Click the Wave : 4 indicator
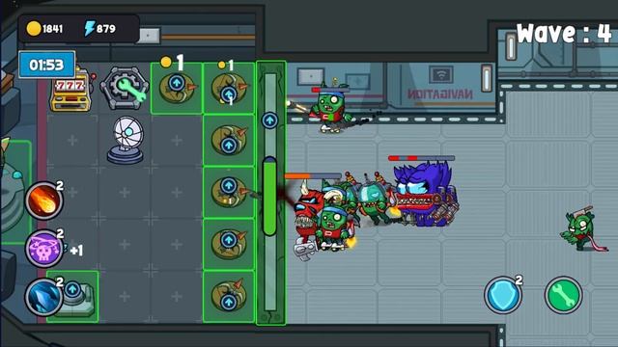 pyautogui.click(x=564, y=33)
